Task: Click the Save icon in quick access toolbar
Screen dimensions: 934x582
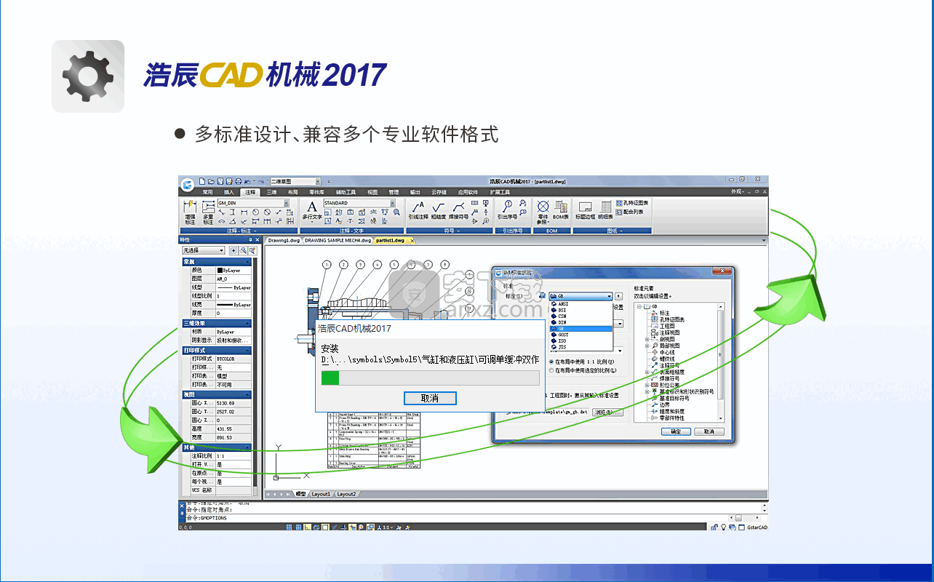Action: tap(220, 180)
